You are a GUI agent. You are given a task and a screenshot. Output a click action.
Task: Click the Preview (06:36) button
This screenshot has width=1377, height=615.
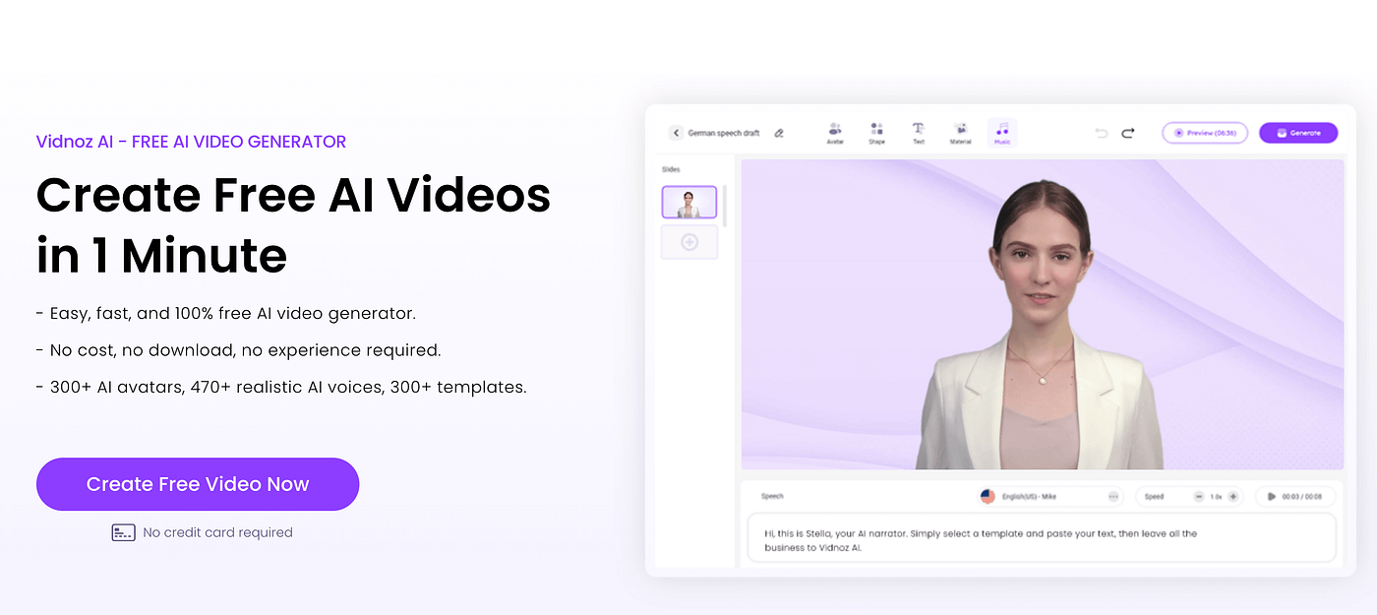click(x=1205, y=133)
